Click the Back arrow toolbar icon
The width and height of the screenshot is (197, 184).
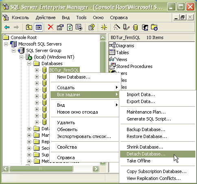pos(7,28)
